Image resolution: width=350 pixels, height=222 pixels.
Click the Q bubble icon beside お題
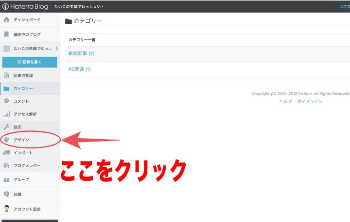(x=6, y=194)
